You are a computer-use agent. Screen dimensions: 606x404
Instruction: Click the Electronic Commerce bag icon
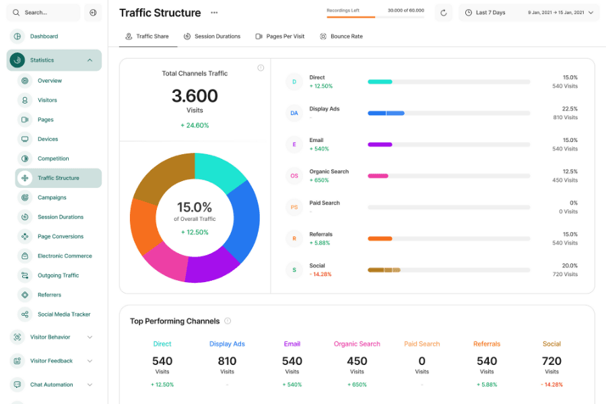click(25, 256)
